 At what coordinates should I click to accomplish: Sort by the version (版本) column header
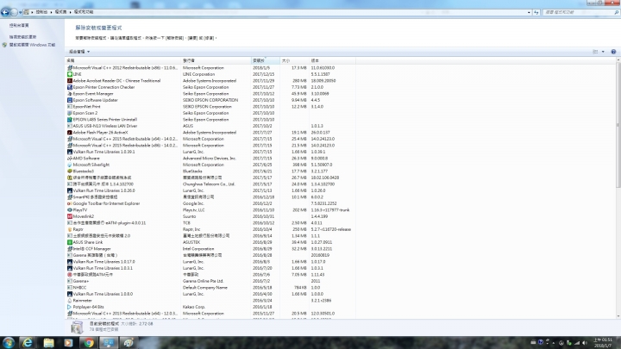tap(332, 60)
